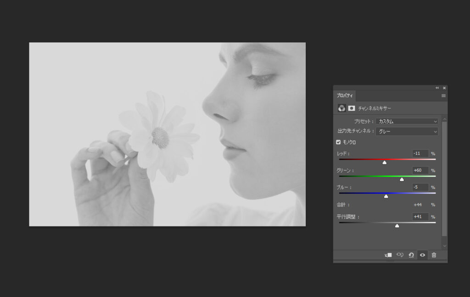The width and height of the screenshot is (470, 297).
Task: Open the 出力先チャンネル dropdown
Action: pos(407,131)
